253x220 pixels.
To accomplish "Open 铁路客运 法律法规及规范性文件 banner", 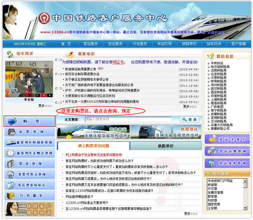I will 93,132.
